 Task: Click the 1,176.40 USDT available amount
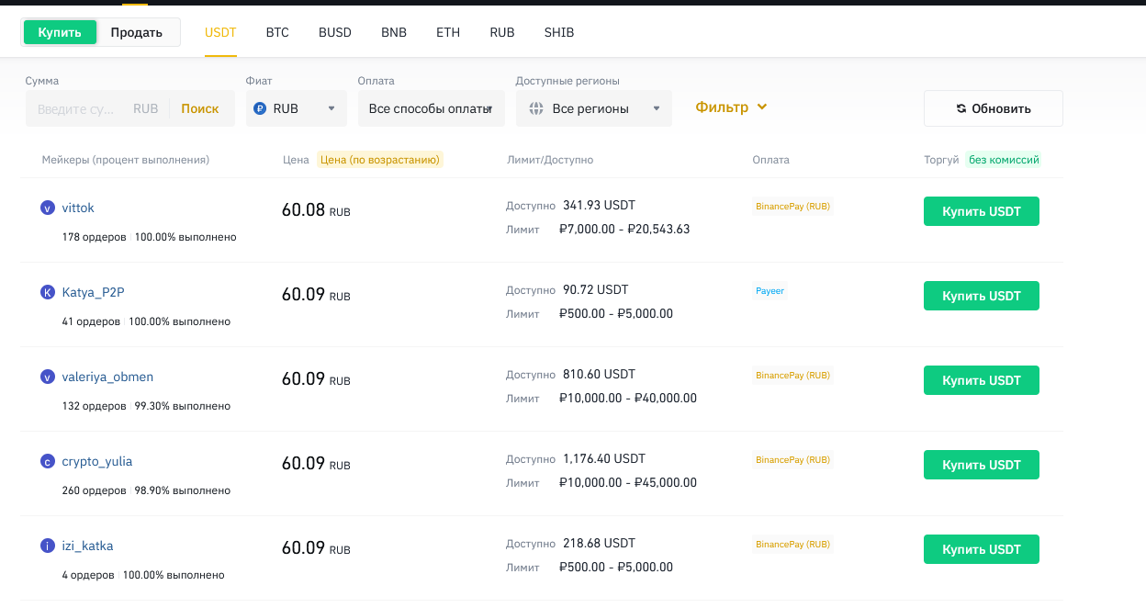click(604, 458)
